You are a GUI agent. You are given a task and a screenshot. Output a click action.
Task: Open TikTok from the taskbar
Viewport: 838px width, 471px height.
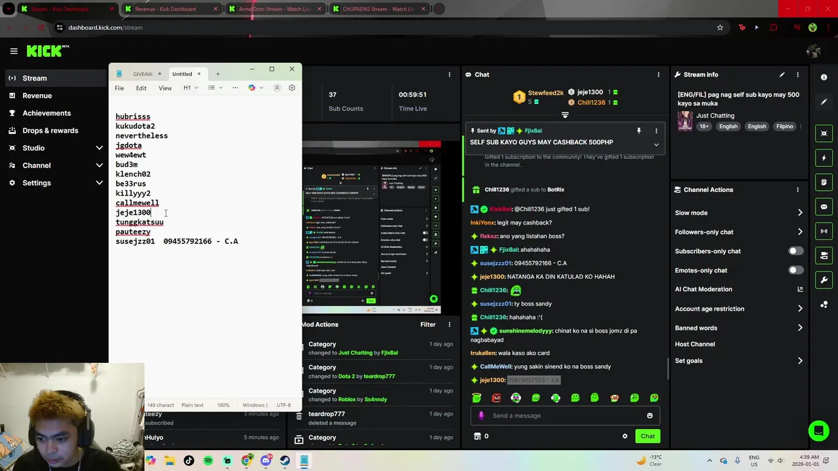tap(189, 461)
